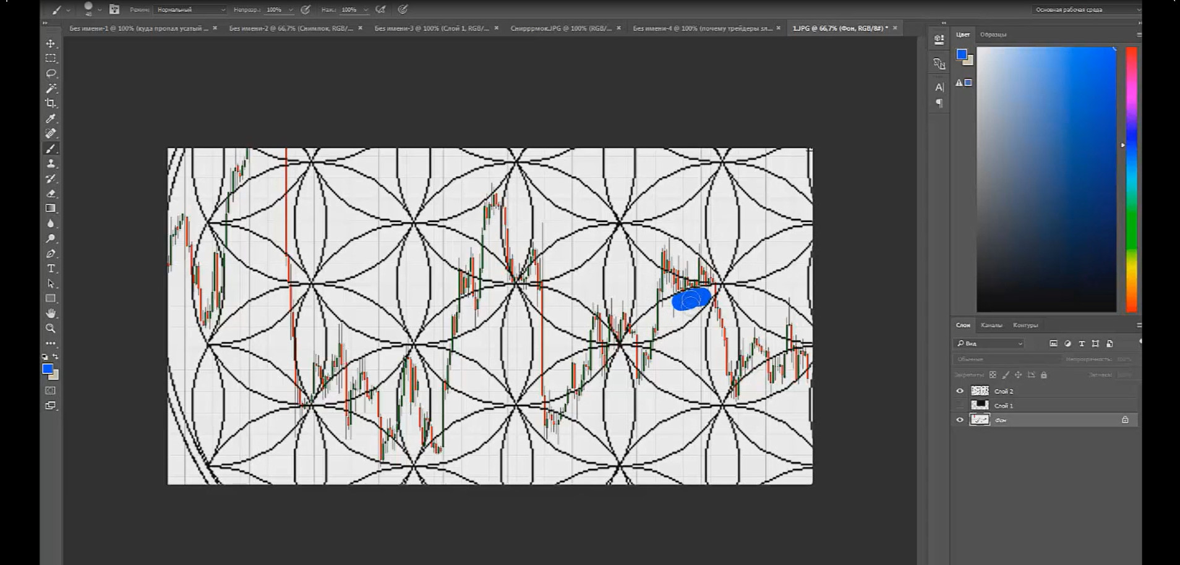The height and width of the screenshot is (565, 1180).
Task: Switch to the Снирррмок.JPG document tab
Action: tap(561, 28)
